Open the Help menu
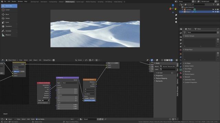Image resolution: width=220 pixels, height=123 pixels. [26, 1]
